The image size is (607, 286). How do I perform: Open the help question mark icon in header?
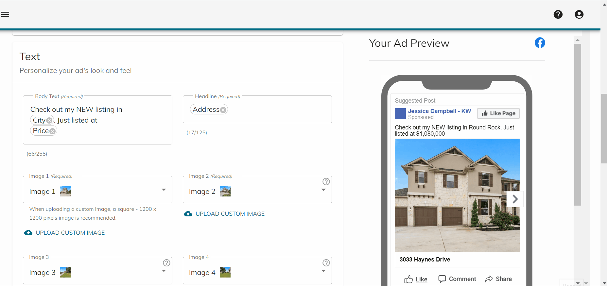558,14
